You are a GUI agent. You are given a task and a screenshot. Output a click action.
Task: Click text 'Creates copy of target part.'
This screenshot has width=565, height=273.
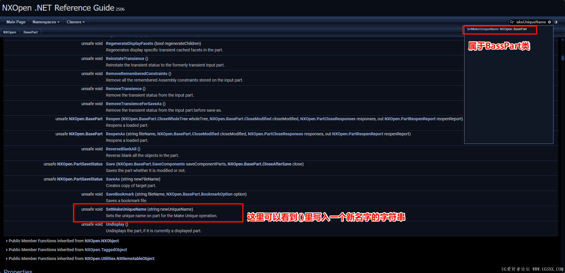point(131,186)
